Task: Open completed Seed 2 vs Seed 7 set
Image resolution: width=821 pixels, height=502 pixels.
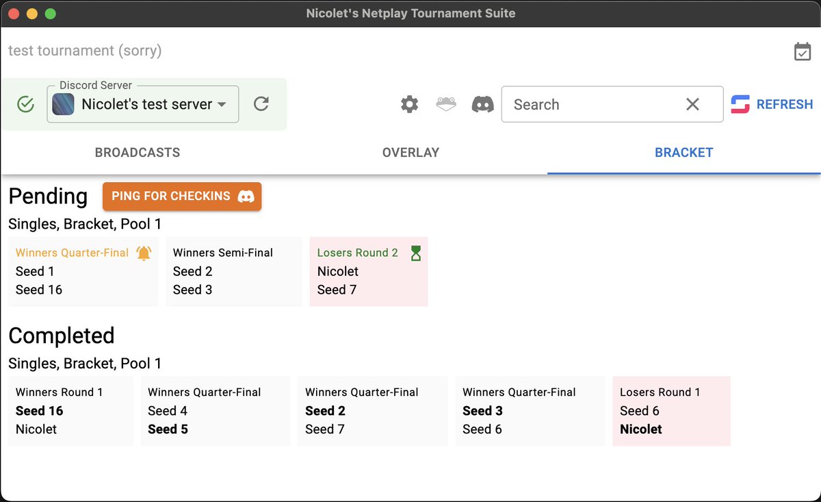Action: point(373,411)
